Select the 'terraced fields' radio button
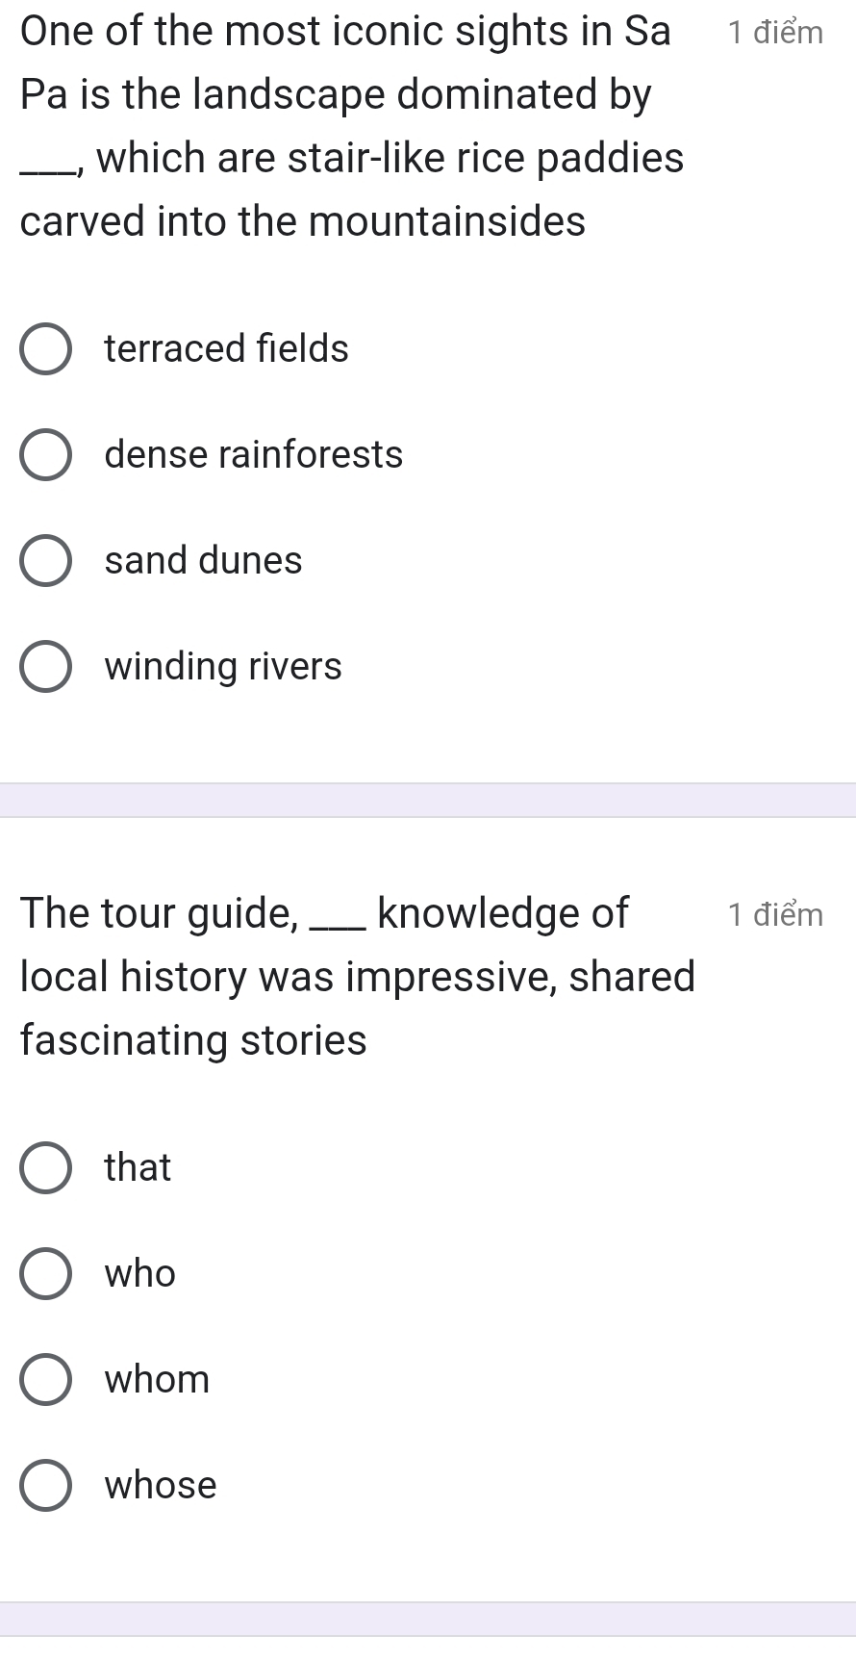The image size is (856, 1661). click(45, 349)
